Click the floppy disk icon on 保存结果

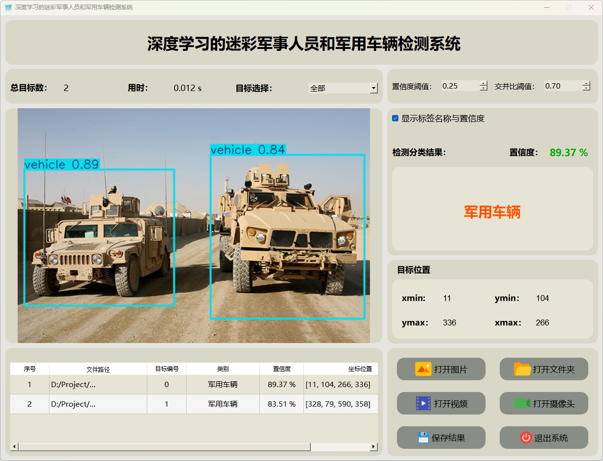[423, 438]
